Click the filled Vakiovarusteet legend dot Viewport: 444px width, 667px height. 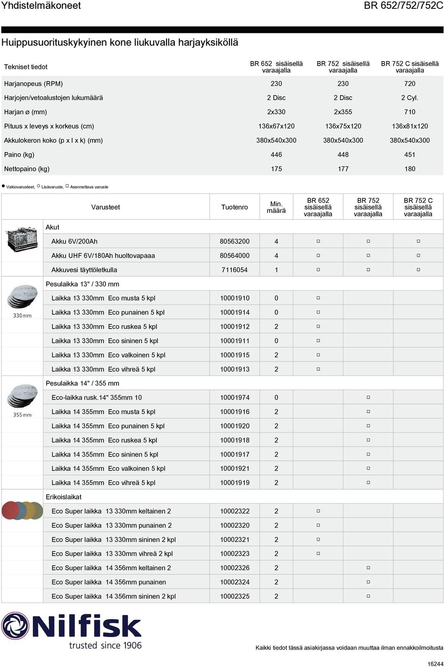point(3,186)
